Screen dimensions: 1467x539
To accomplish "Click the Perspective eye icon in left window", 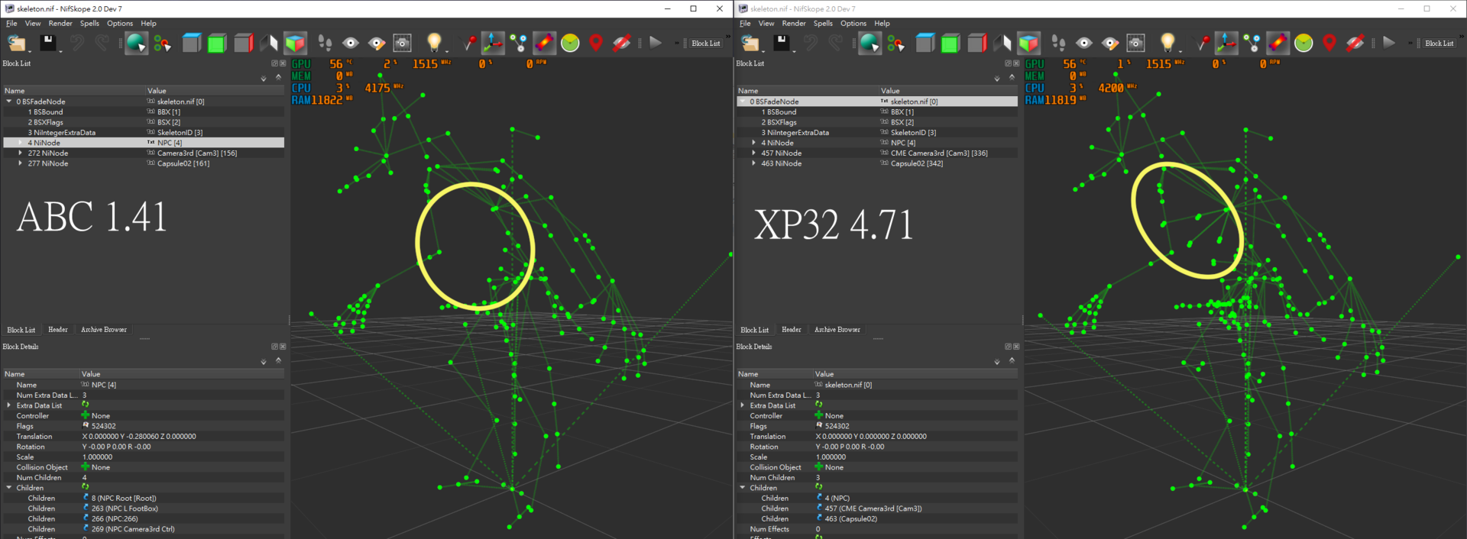I will click(x=351, y=44).
